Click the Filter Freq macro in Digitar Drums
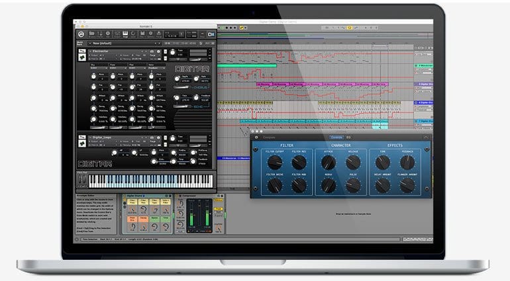The width and height of the screenshot is (510, 281). pos(132,202)
